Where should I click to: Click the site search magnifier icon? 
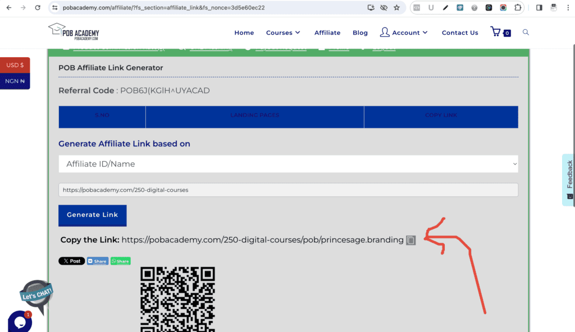tap(526, 33)
